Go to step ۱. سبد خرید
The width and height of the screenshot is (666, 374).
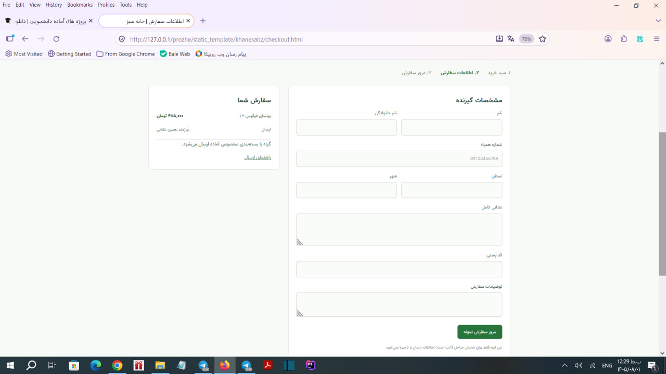coord(499,73)
